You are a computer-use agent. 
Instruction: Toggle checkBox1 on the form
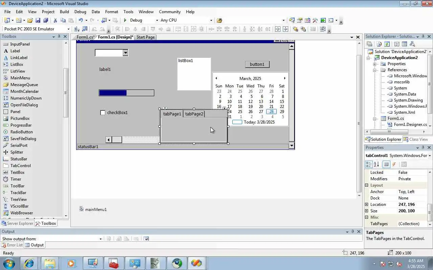(x=103, y=113)
